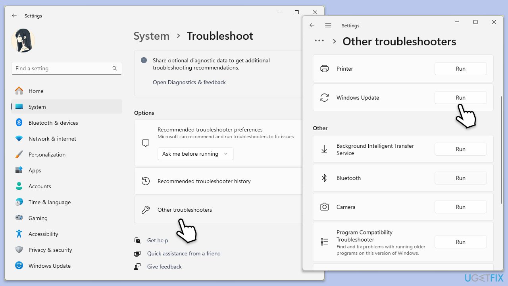Open Time & language in the sidebar
The image size is (508, 286).
[x=67, y=202]
